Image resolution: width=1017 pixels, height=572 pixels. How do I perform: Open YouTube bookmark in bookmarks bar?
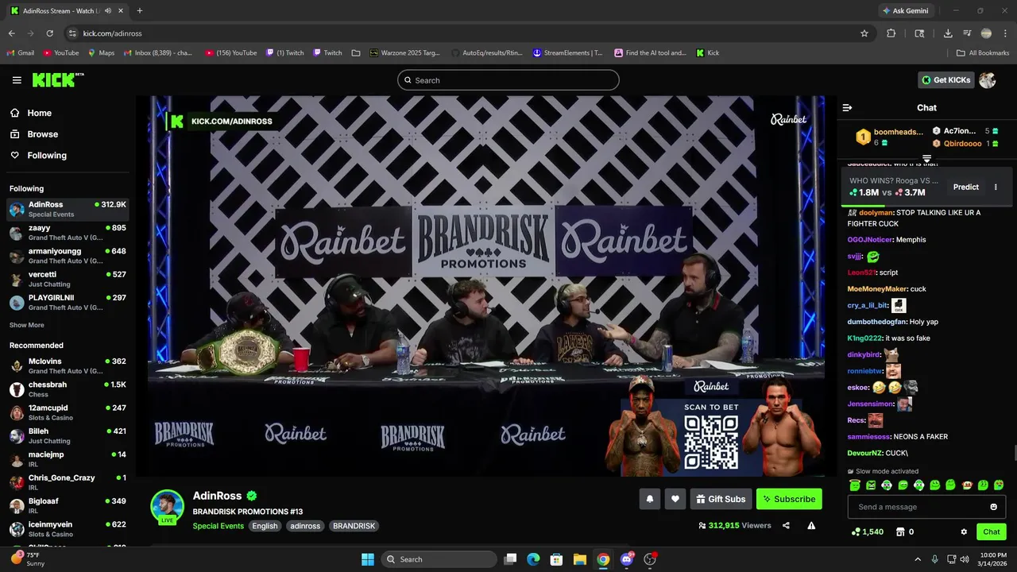click(61, 53)
